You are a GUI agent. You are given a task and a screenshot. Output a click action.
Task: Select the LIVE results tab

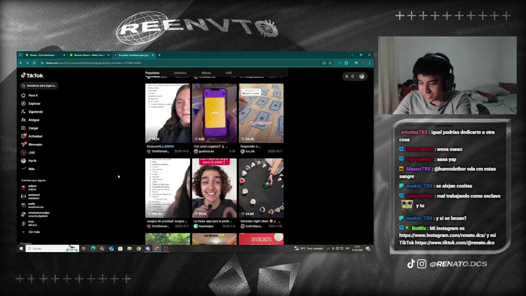coord(228,73)
